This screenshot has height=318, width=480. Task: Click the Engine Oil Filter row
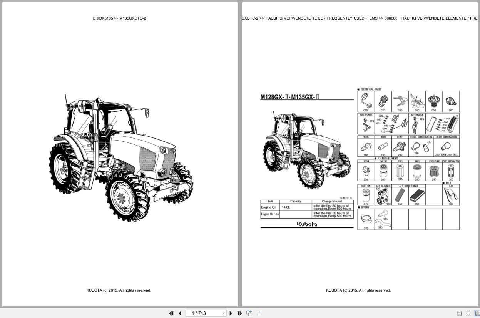(306, 214)
